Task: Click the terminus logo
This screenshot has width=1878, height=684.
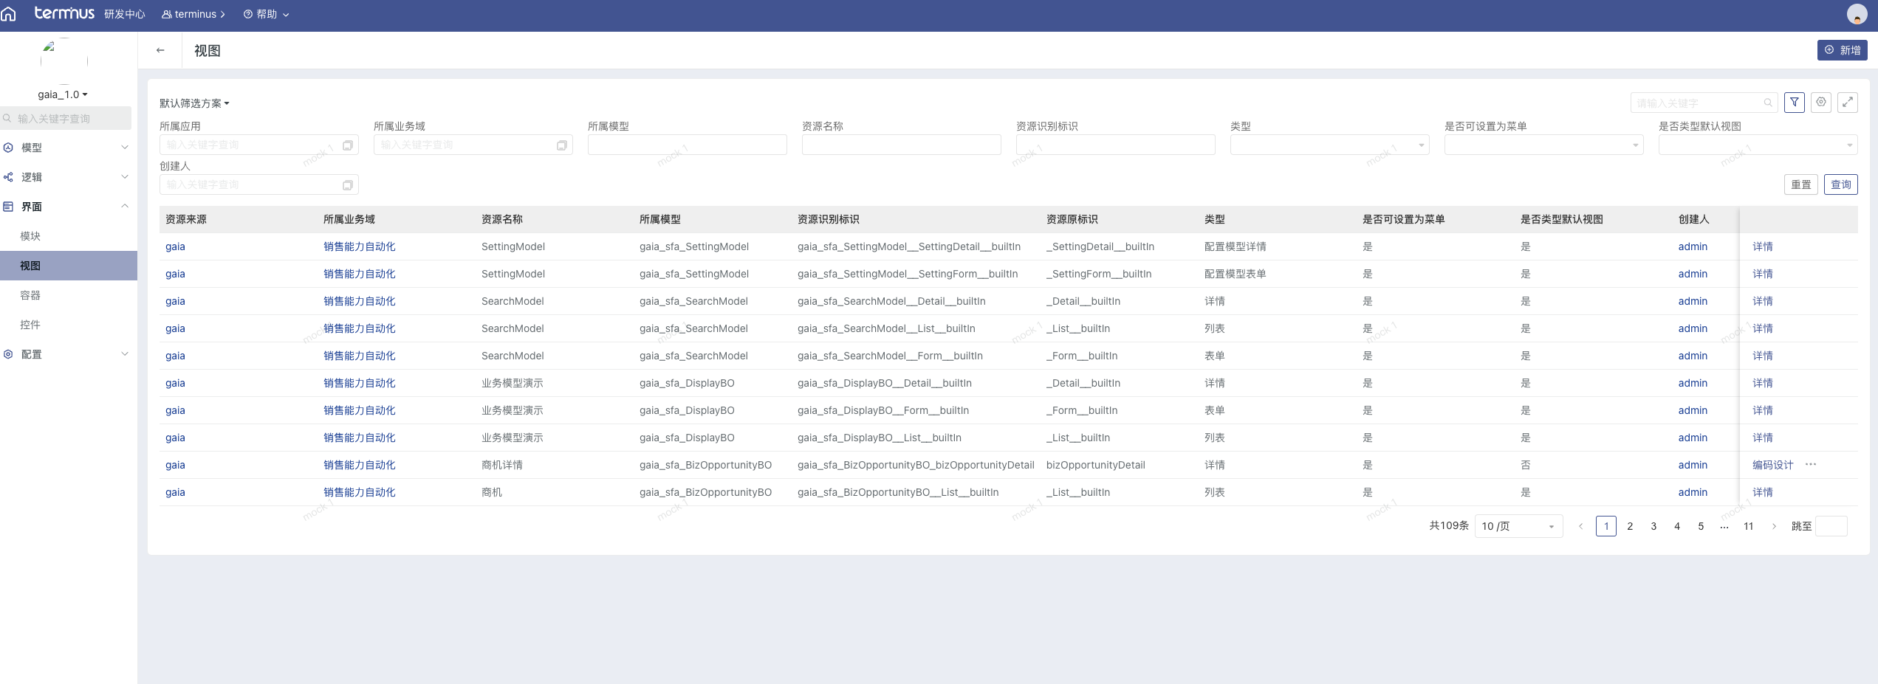Action: 64,13
